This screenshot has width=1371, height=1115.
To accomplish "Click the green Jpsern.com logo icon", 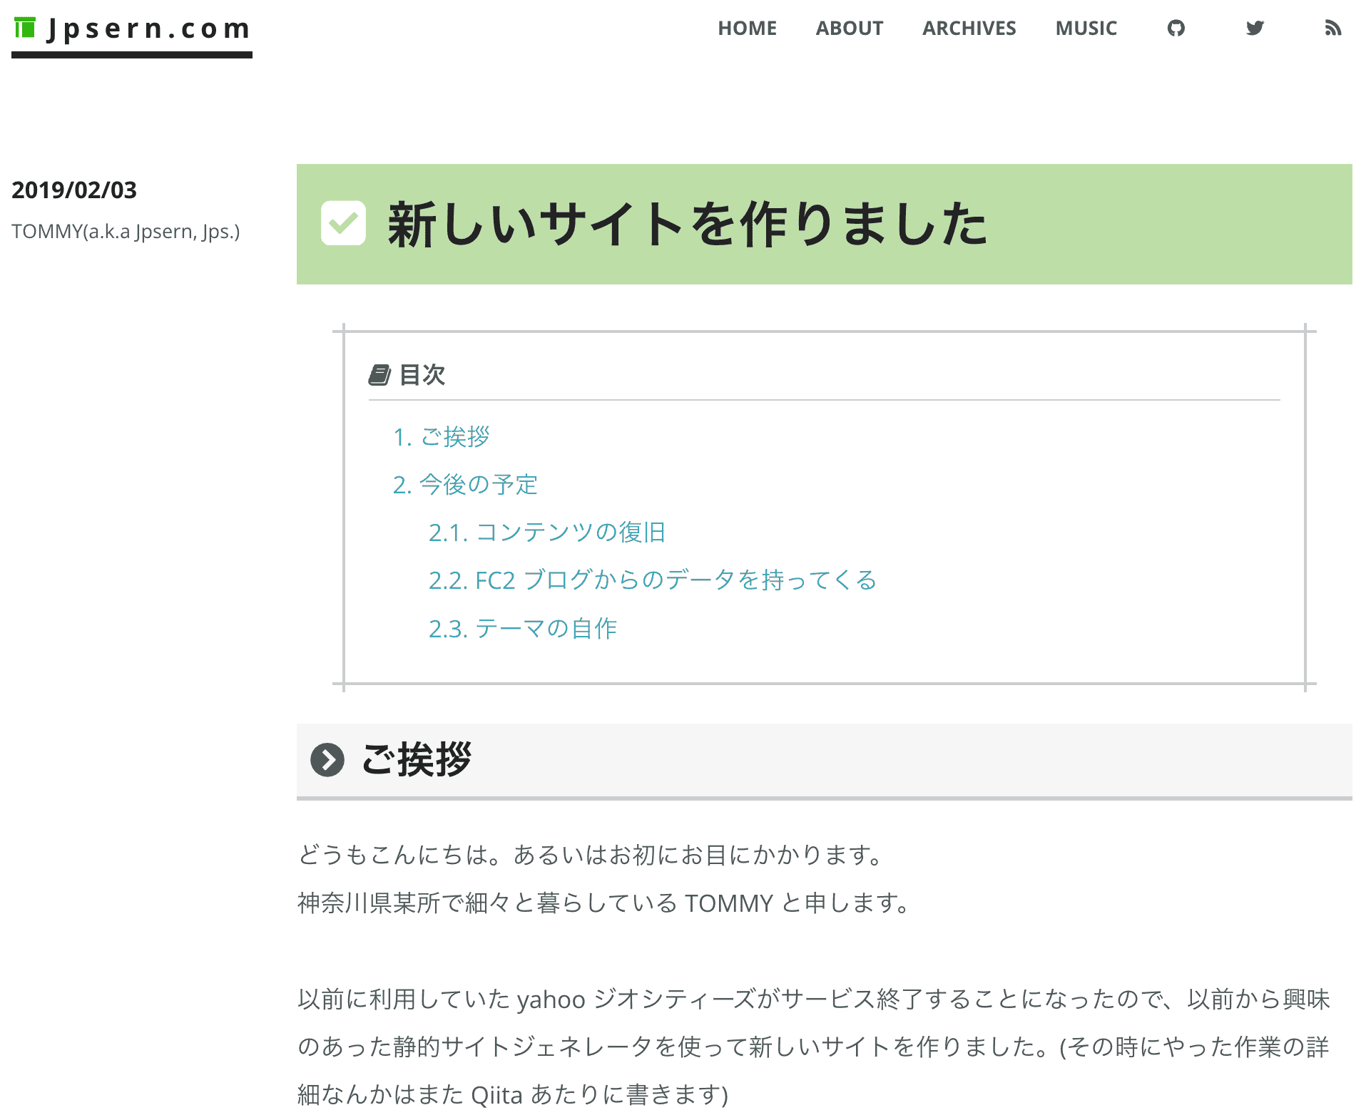I will (24, 29).
